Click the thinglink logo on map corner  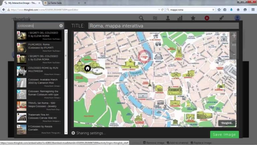click(227, 123)
